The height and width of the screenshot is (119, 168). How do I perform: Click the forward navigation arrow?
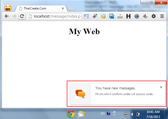pos(14,16)
